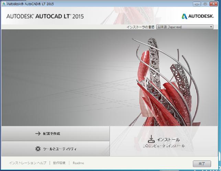Click the 終了 exit button

click(202, 164)
